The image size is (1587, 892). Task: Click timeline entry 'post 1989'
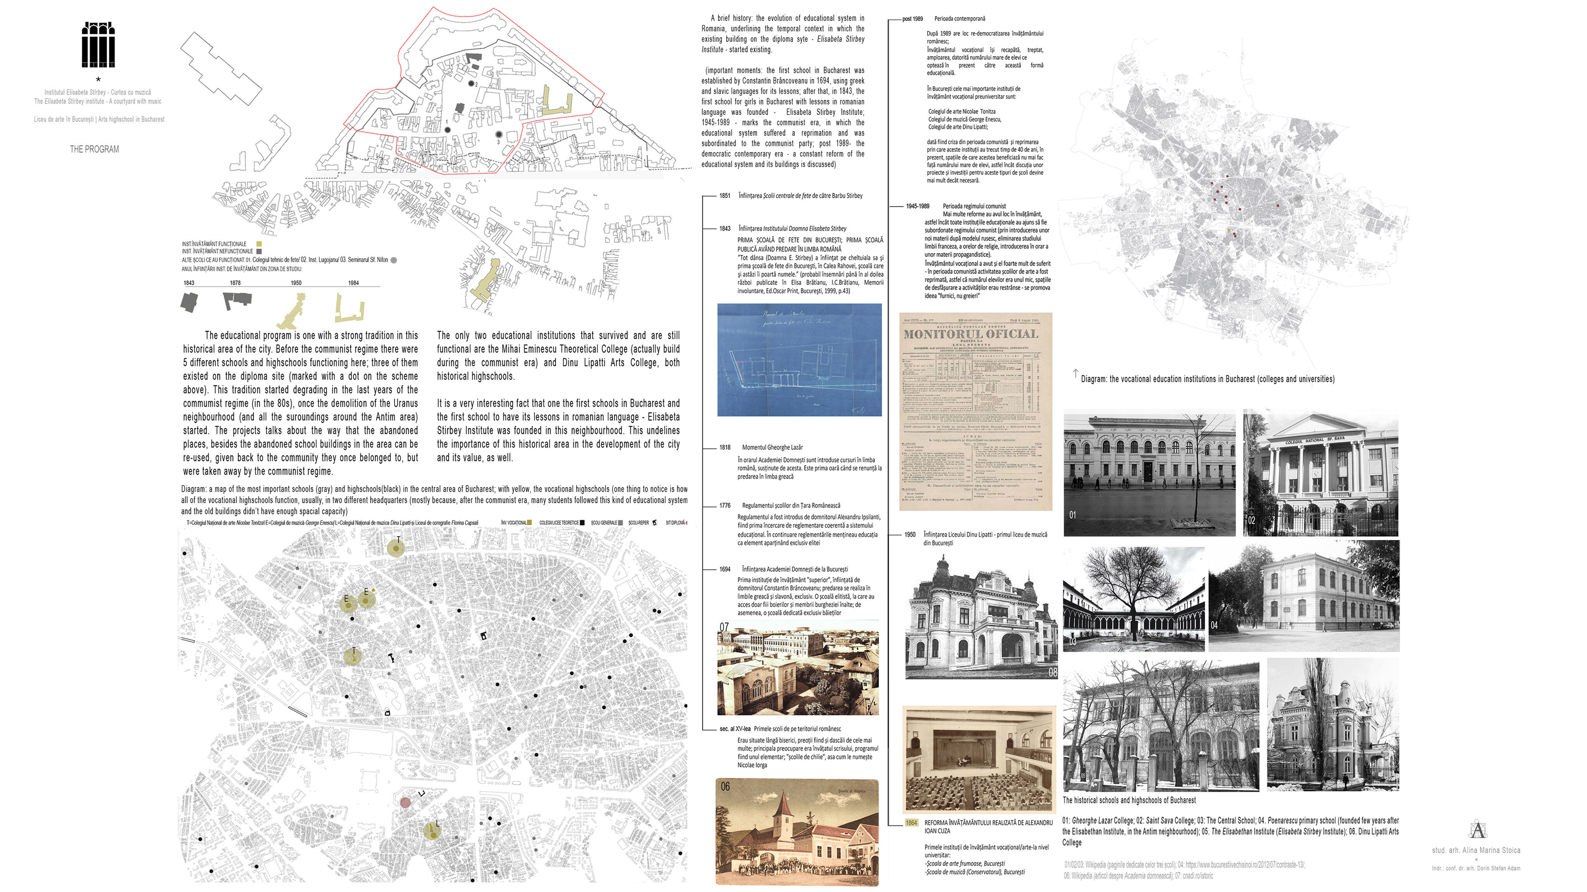912,19
